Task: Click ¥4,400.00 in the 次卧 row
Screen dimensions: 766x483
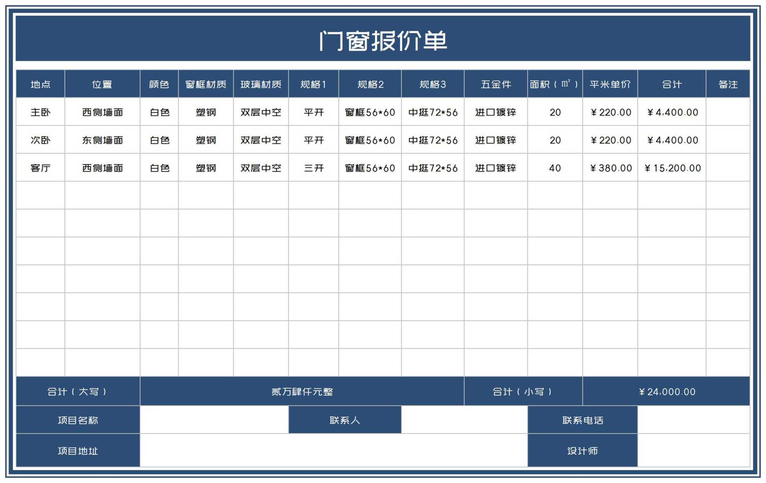Action: click(672, 140)
